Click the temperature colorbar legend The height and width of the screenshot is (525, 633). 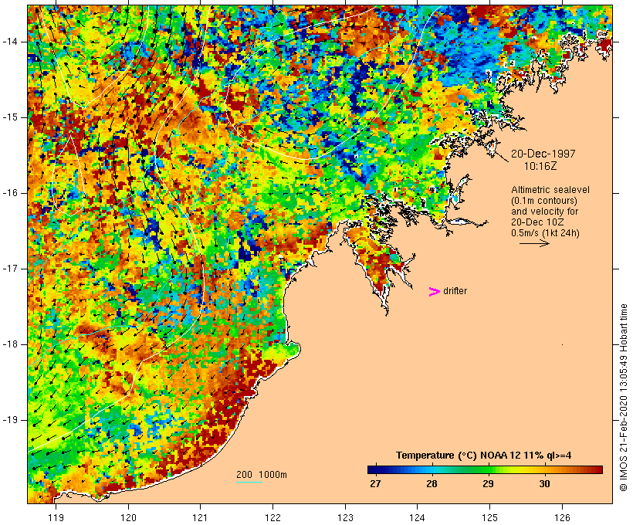[485, 469]
